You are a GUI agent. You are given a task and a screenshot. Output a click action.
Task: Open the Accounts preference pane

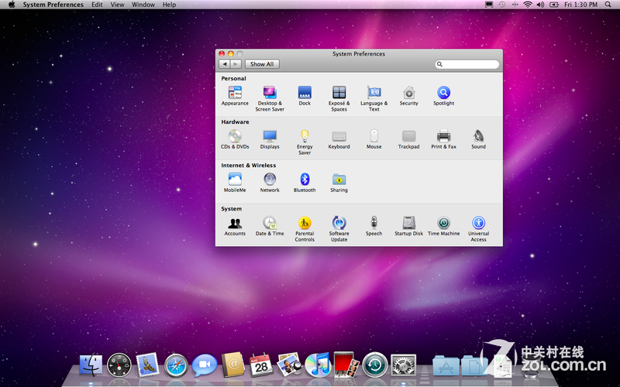tap(235, 226)
